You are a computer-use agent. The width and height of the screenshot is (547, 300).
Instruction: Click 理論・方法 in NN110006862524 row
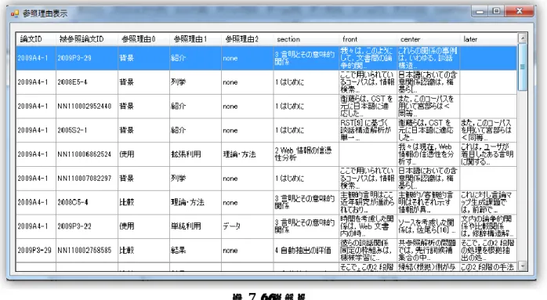(x=247, y=154)
